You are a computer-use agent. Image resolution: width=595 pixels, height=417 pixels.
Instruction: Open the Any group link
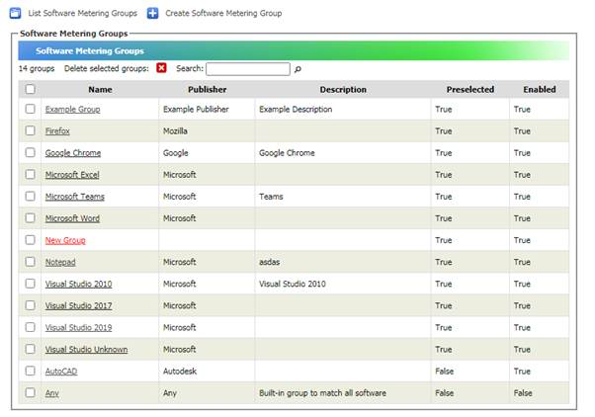[52, 393]
